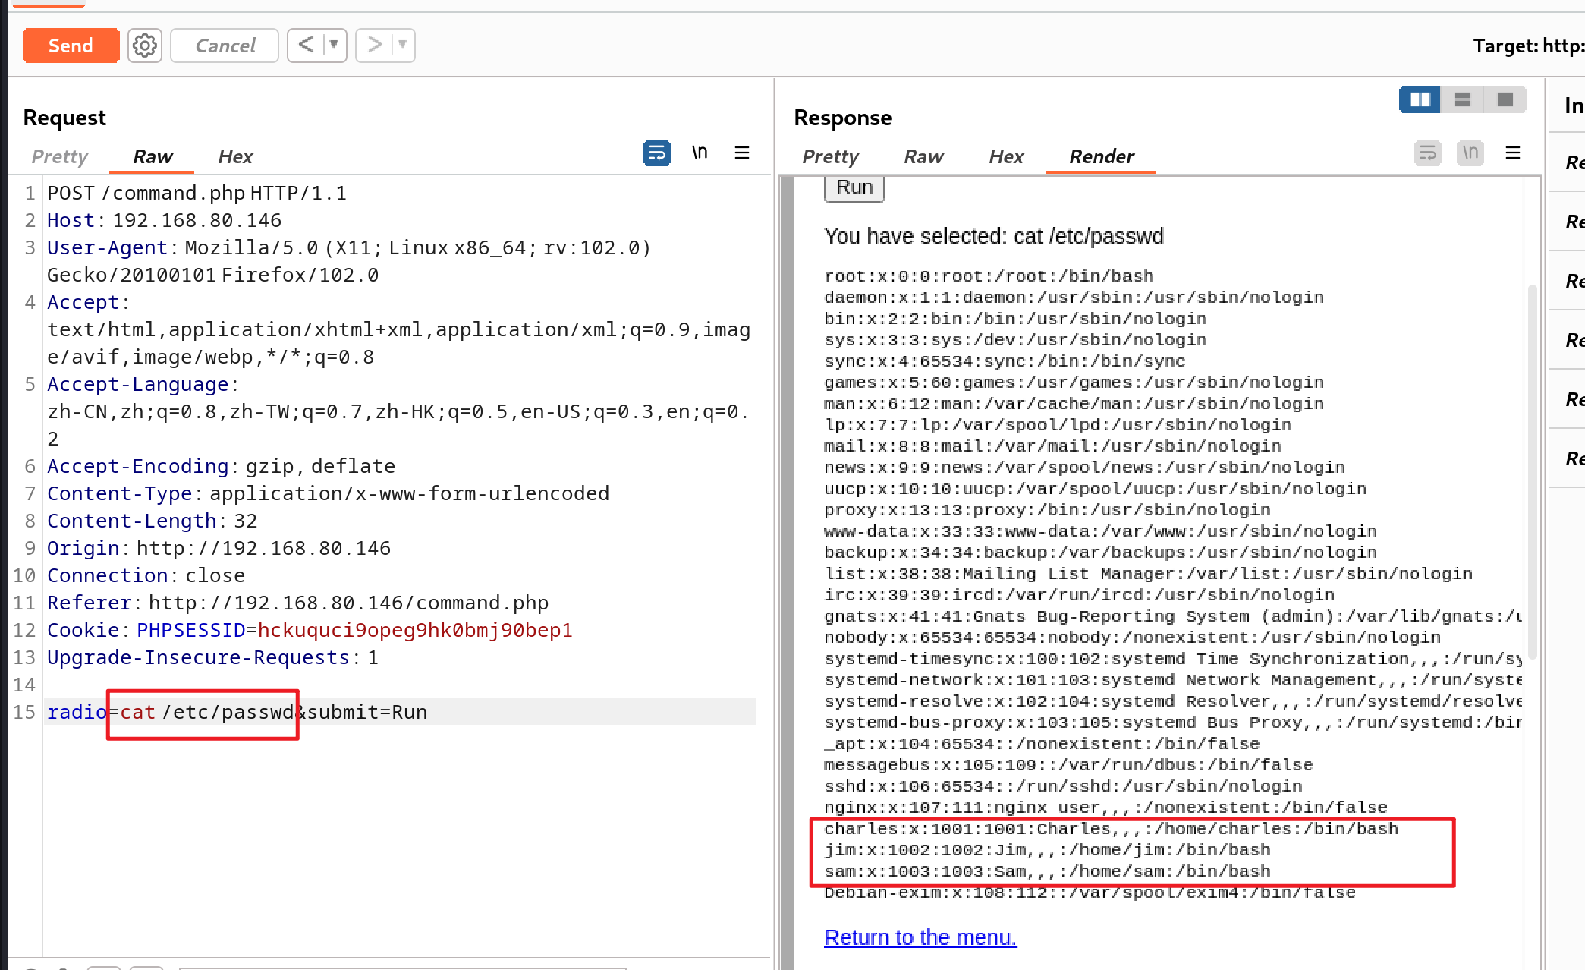Toggle word wrap icon in Response panel
This screenshot has height=970, width=1585.
1428,153
